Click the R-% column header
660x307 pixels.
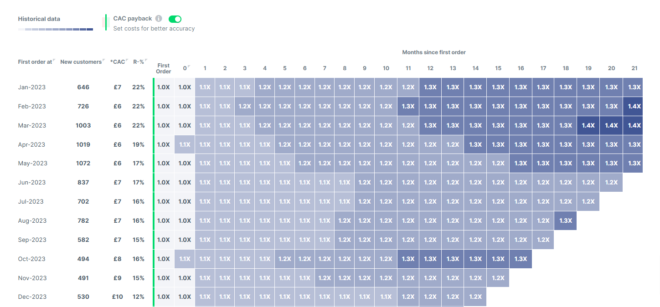[x=139, y=62]
